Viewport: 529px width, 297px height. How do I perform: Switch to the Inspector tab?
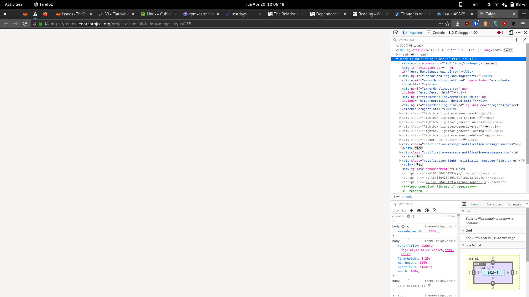pos(412,32)
